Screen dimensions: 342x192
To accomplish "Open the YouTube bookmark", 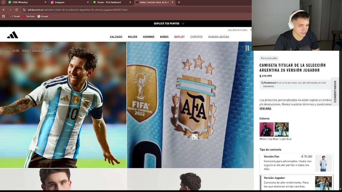I will point(29,16).
